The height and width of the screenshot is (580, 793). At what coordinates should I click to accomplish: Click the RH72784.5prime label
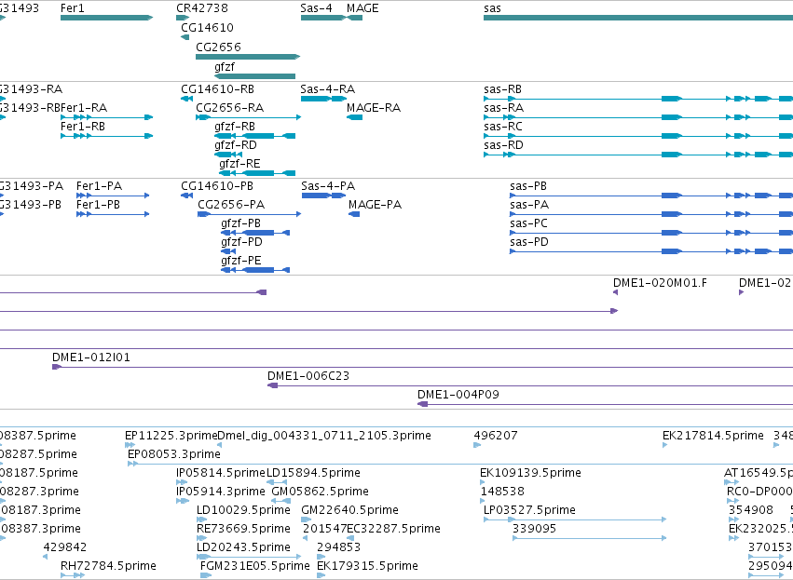109,566
